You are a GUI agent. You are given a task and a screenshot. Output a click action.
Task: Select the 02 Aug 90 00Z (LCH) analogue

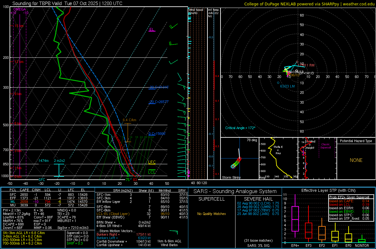click(258, 203)
